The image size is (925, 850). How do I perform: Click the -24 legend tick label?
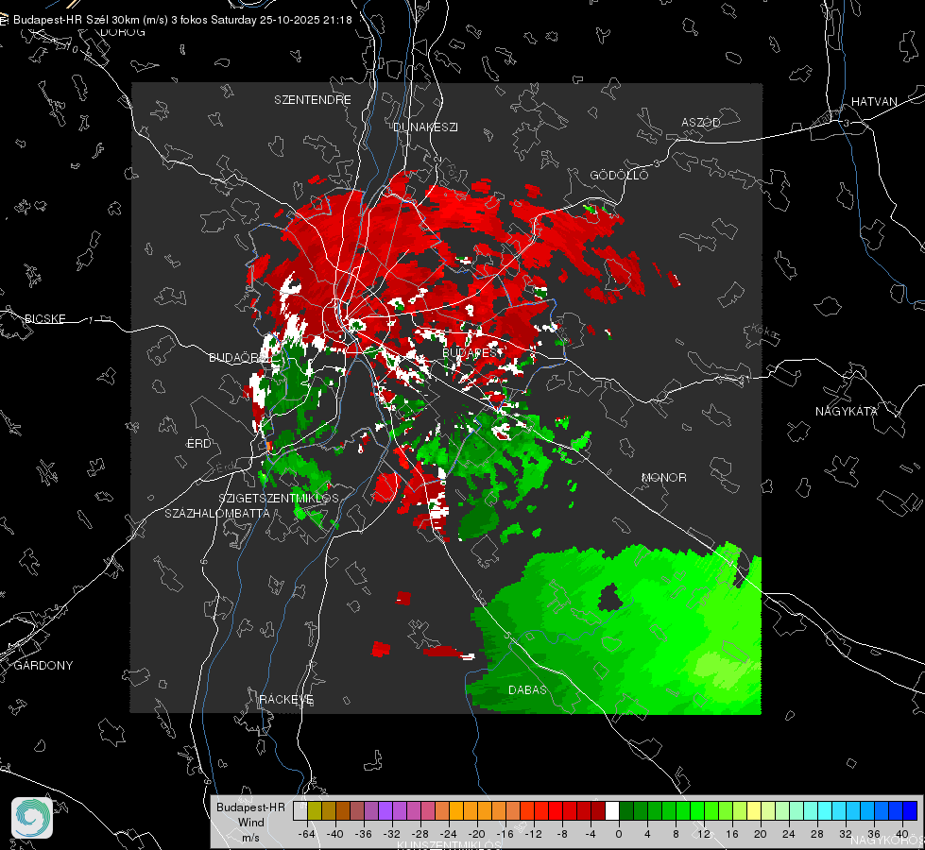[448, 834]
